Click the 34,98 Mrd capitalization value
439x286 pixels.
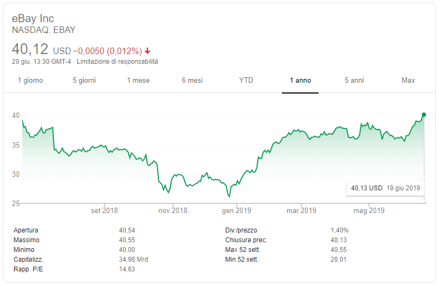pos(133,260)
